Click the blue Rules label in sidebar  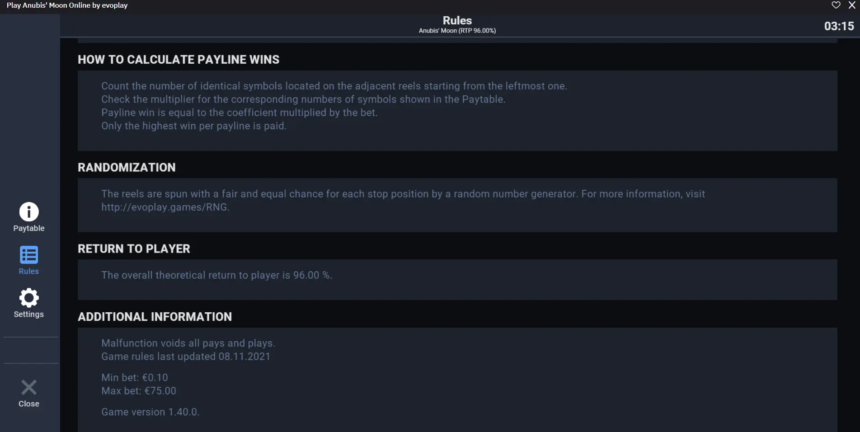click(x=29, y=271)
